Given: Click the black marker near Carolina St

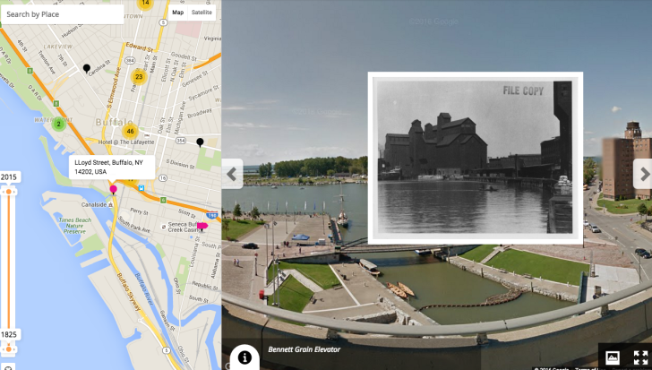Looking at the screenshot, I should (87, 68).
